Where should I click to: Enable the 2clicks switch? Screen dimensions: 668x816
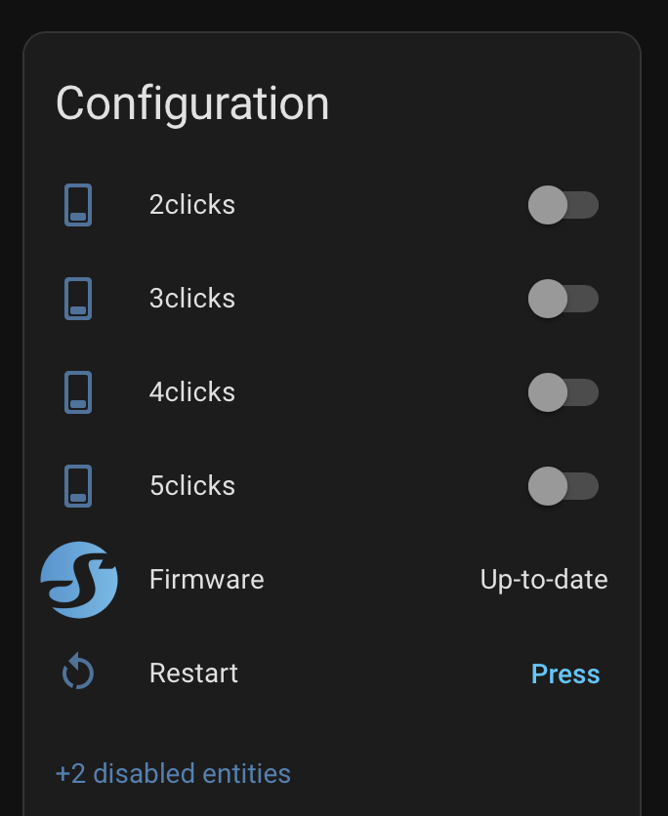pyautogui.click(x=563, y=205)
